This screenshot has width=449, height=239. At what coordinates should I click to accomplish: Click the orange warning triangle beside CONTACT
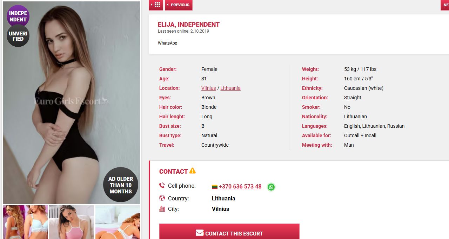[192, 171]
